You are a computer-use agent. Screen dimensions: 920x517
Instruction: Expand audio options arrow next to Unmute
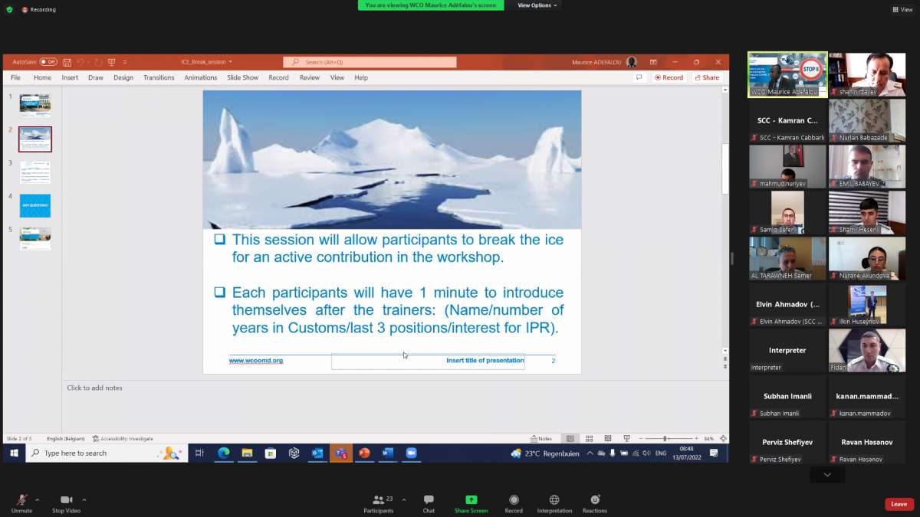tap(37, 499)
